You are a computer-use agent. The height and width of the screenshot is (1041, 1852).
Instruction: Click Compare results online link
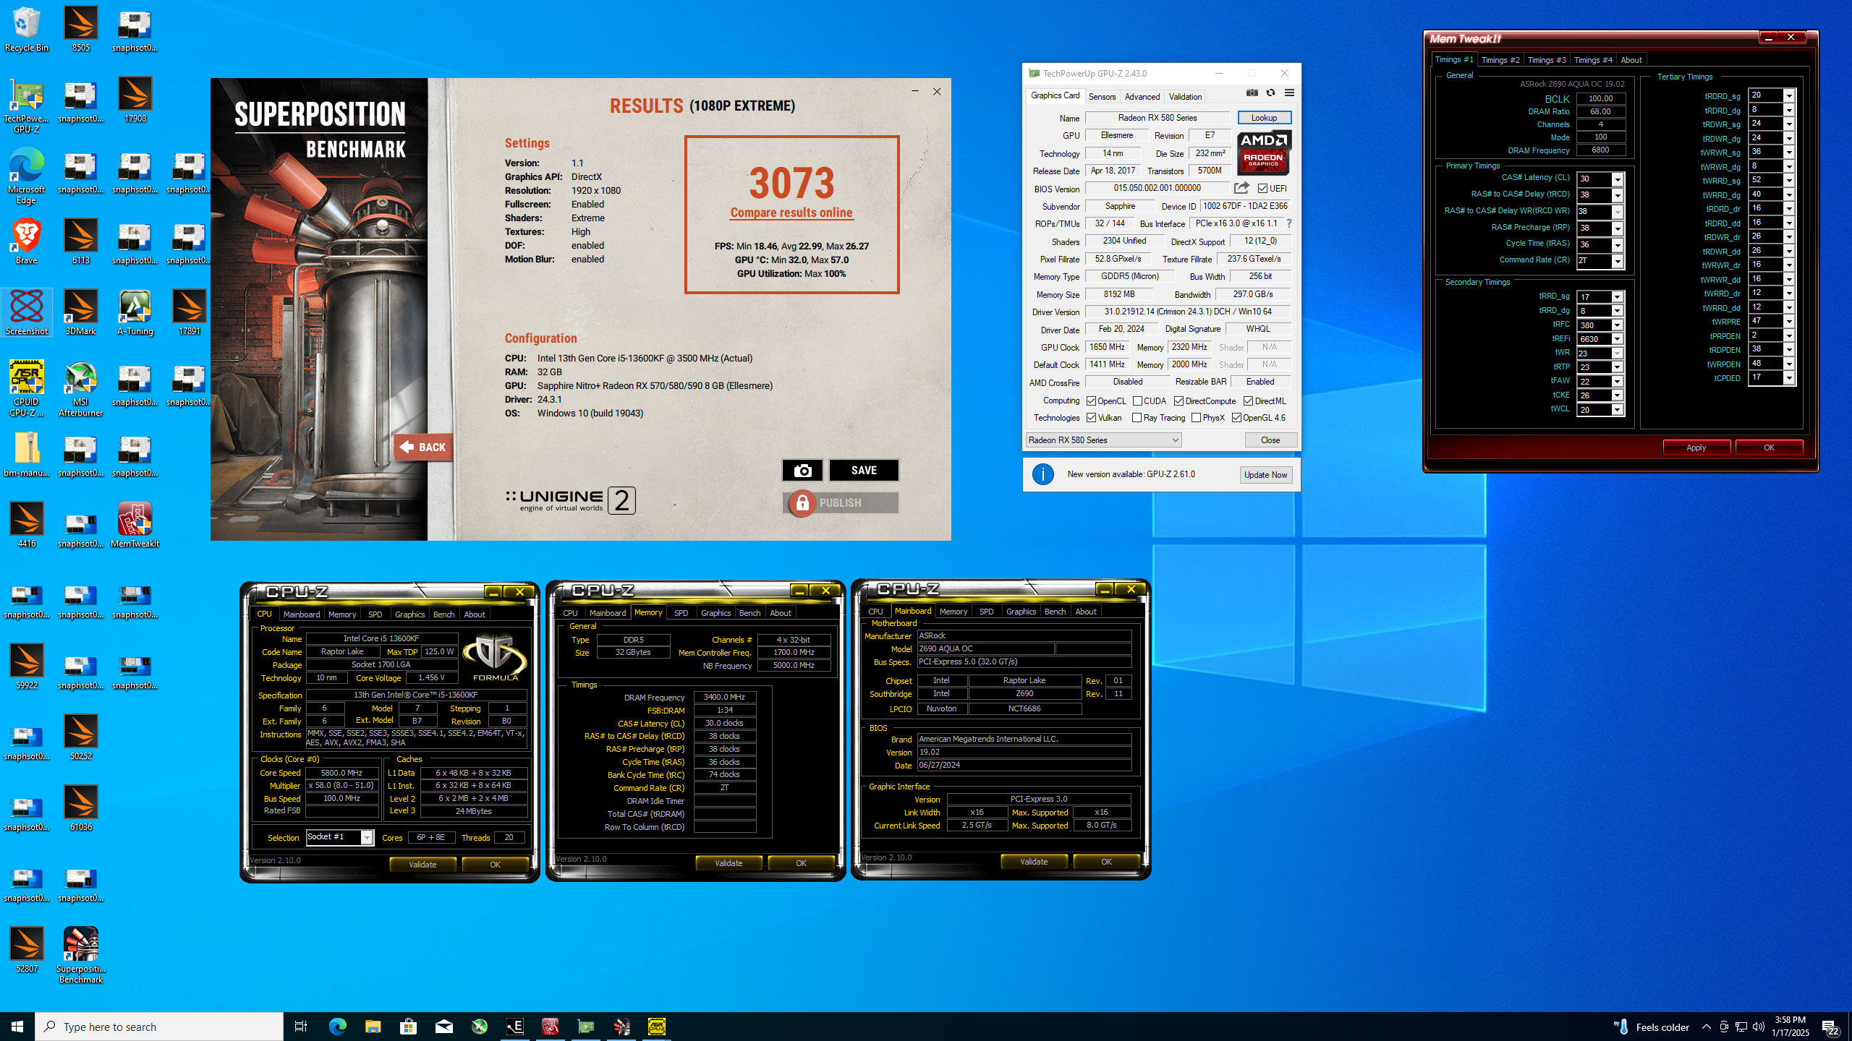pos(791,213)
